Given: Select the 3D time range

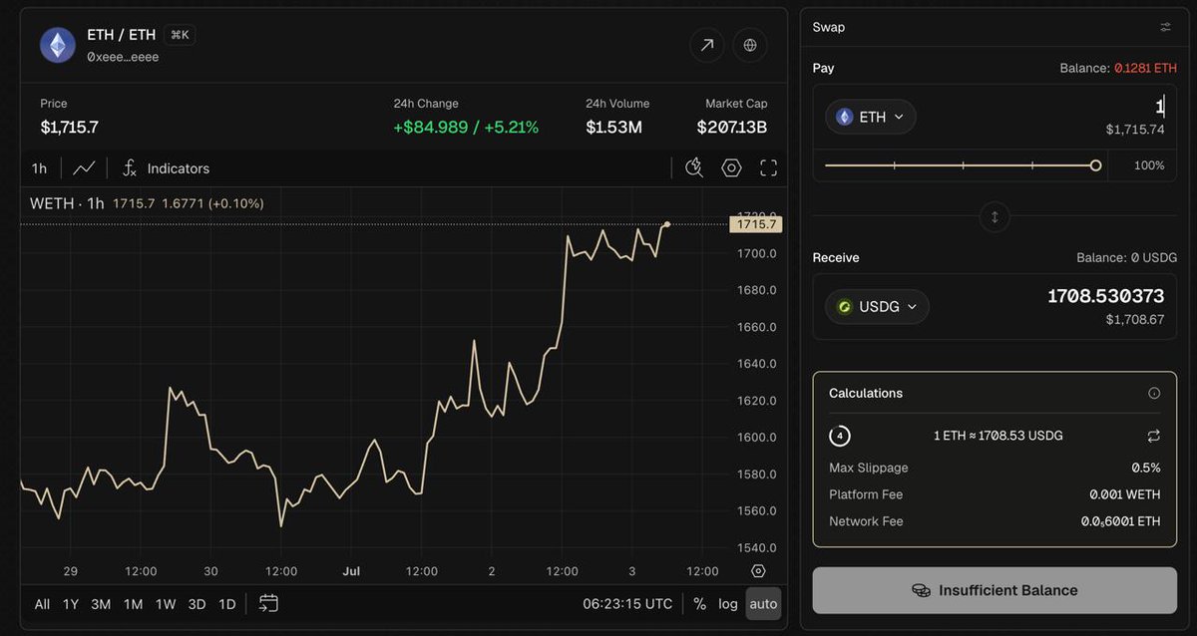Looking at the screenshot, I should 197,604.
